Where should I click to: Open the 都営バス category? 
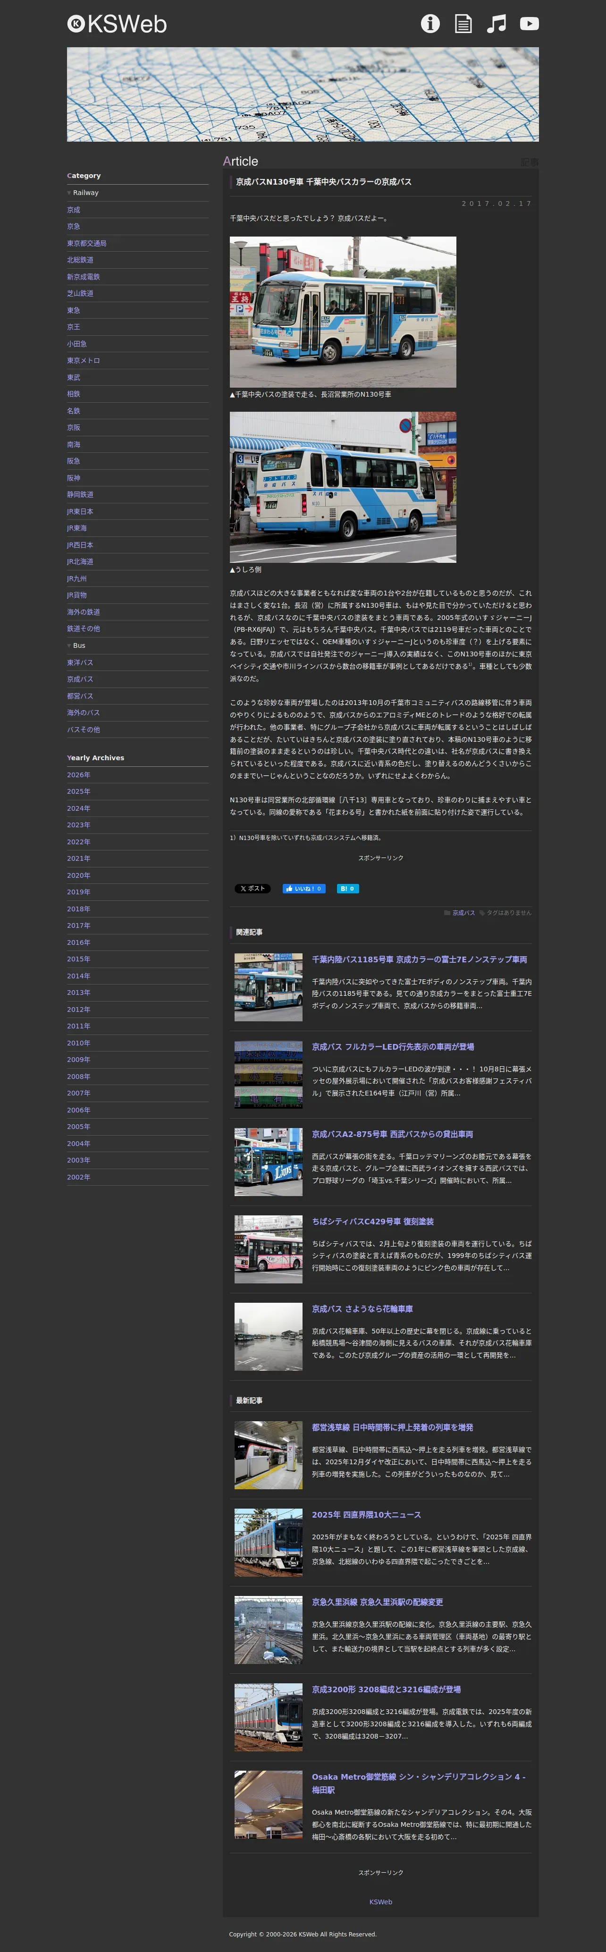click(x=80, y=696)
